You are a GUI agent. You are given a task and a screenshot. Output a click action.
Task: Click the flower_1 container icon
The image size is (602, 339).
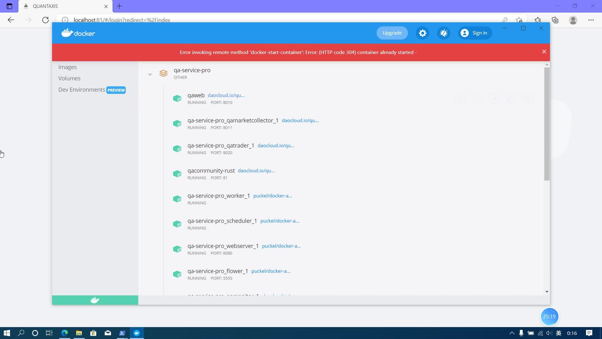pyautogui.click(x=177, y=274)
